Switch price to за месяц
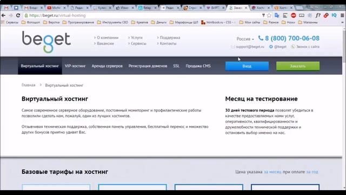 click(x=272, y=172)
